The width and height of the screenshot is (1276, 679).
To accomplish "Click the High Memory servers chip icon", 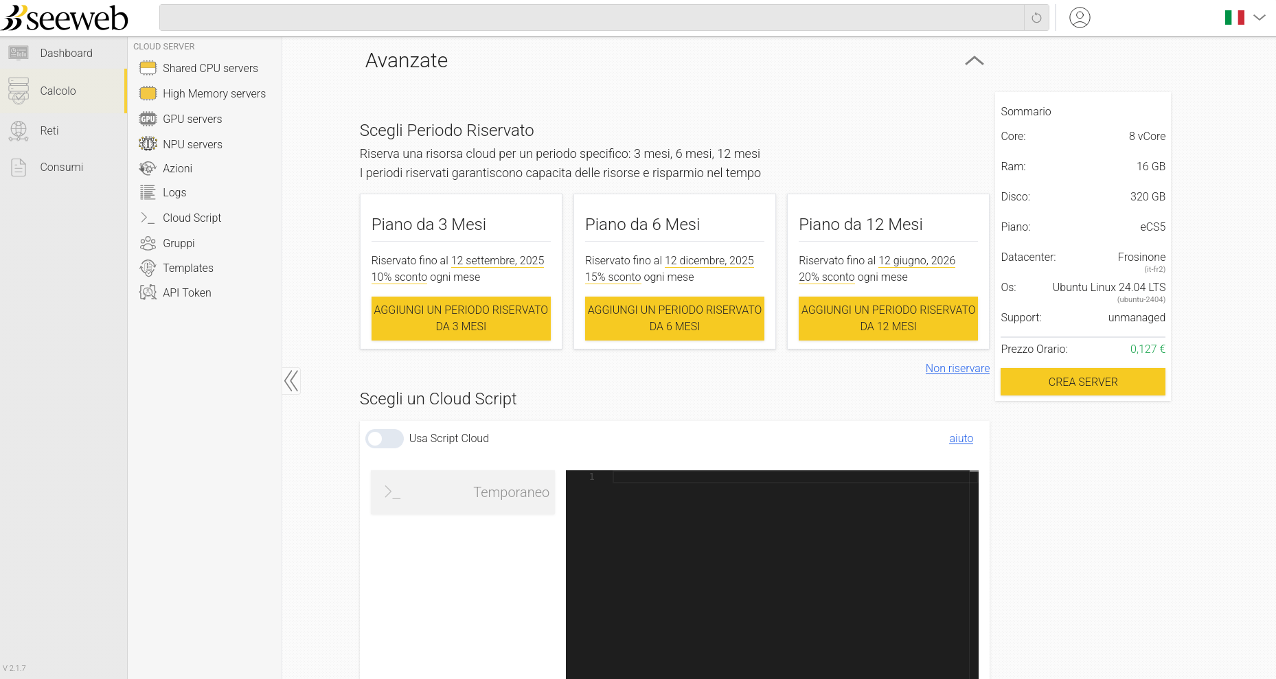I will [x=148, y=93].
